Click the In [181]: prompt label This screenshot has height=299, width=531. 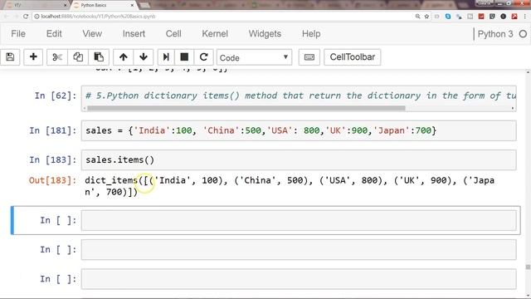pos(53,130)
